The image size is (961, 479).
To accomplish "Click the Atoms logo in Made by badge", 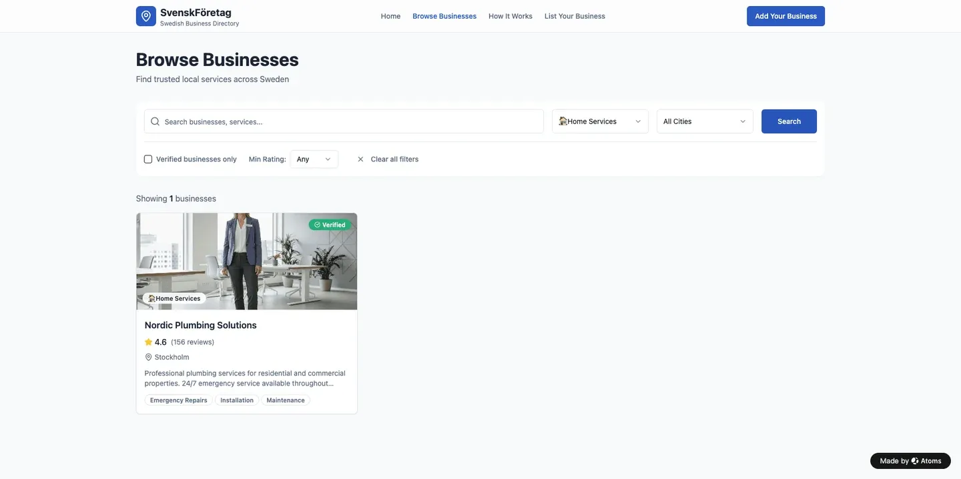I will [x=915, y=461].
